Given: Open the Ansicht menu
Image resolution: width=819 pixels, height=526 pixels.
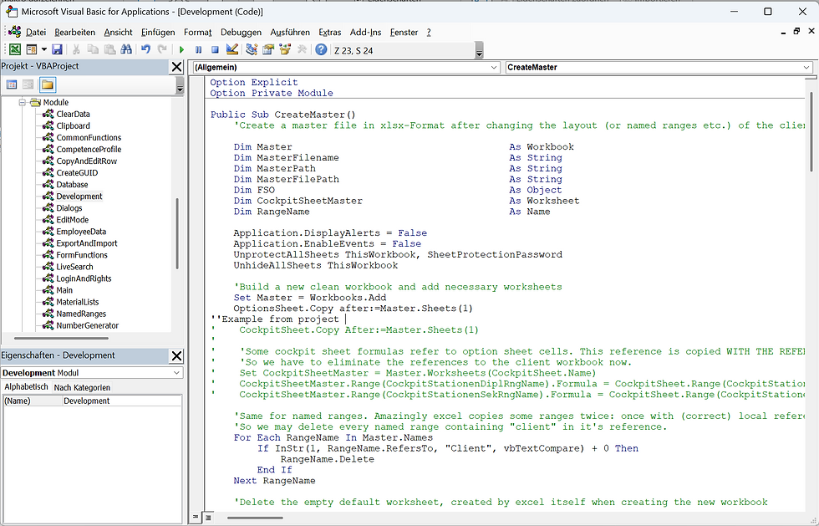Looking at the screenshot, I should (118, 33).
